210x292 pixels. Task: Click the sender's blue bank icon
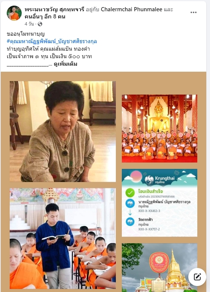[x=130, y=203]
